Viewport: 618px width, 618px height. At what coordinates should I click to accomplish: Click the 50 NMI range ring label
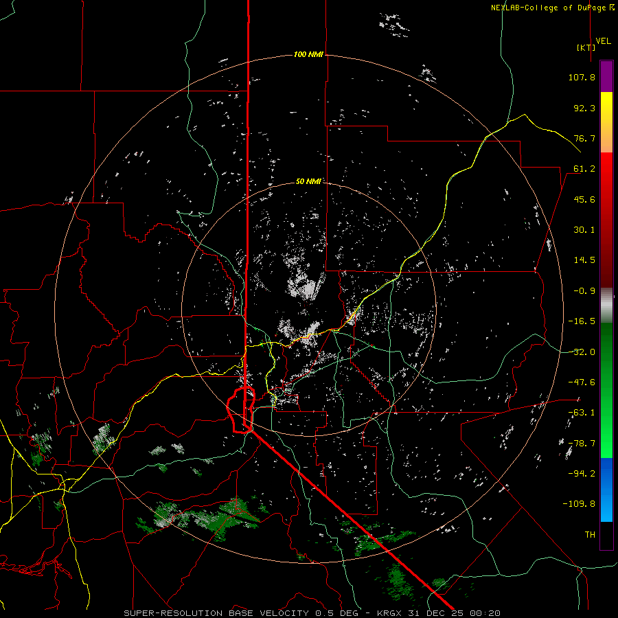pyautogui.click(x=308, y=181)
